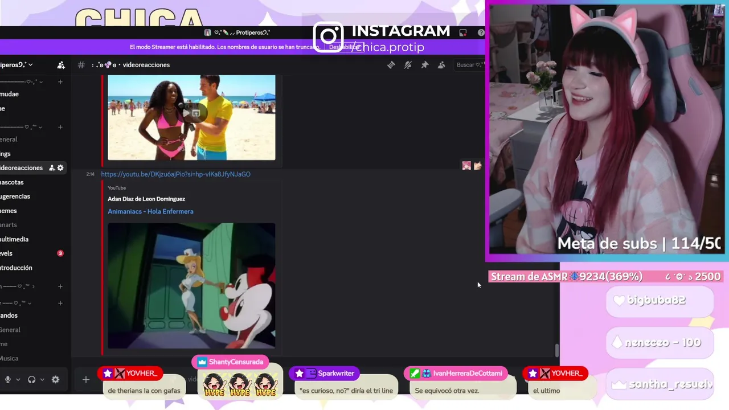The height and width of the screenshot is (410, 729).
Task: Collapse fourth channel category header
Action: (x=16, y=303)
